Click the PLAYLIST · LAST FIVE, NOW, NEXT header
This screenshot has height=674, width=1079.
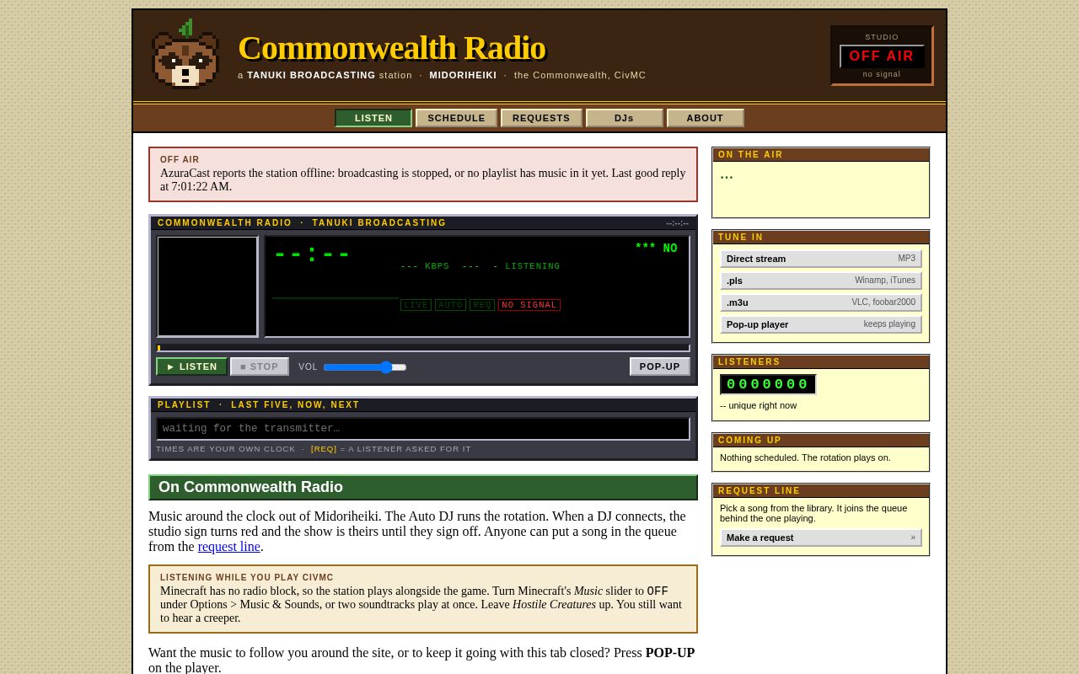423,405
